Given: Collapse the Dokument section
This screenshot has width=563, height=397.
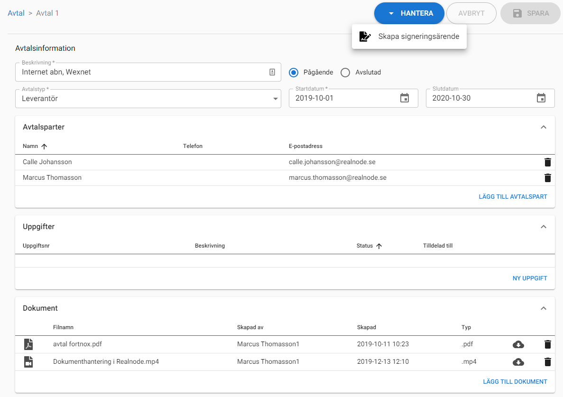Looking at the screenshot, I should coord(544,308).
